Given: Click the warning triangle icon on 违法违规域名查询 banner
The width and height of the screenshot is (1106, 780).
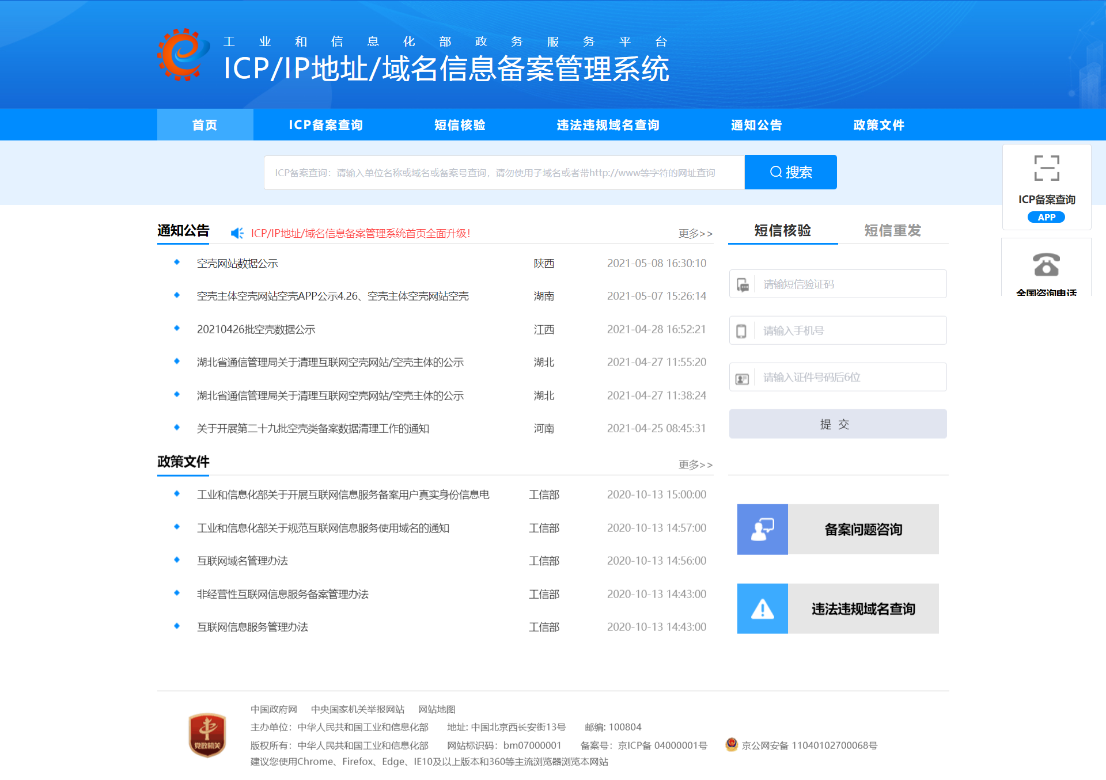Looking at the screenshot, I should [x=762, y=608].
